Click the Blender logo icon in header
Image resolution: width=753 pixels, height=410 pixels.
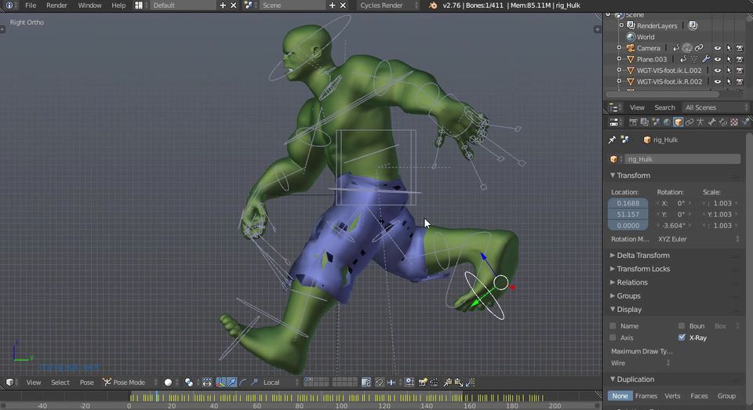[433, 5]
